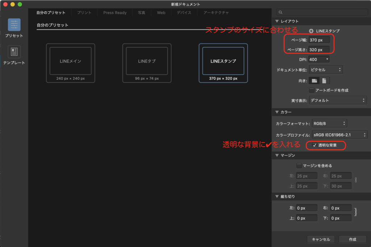This screenshot has height=247, width=371.
Task: Open the プリセット sidebar icon
Action: (x=14, y=25)
